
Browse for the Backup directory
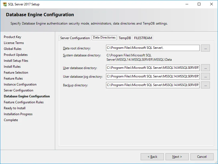point(205,85)
